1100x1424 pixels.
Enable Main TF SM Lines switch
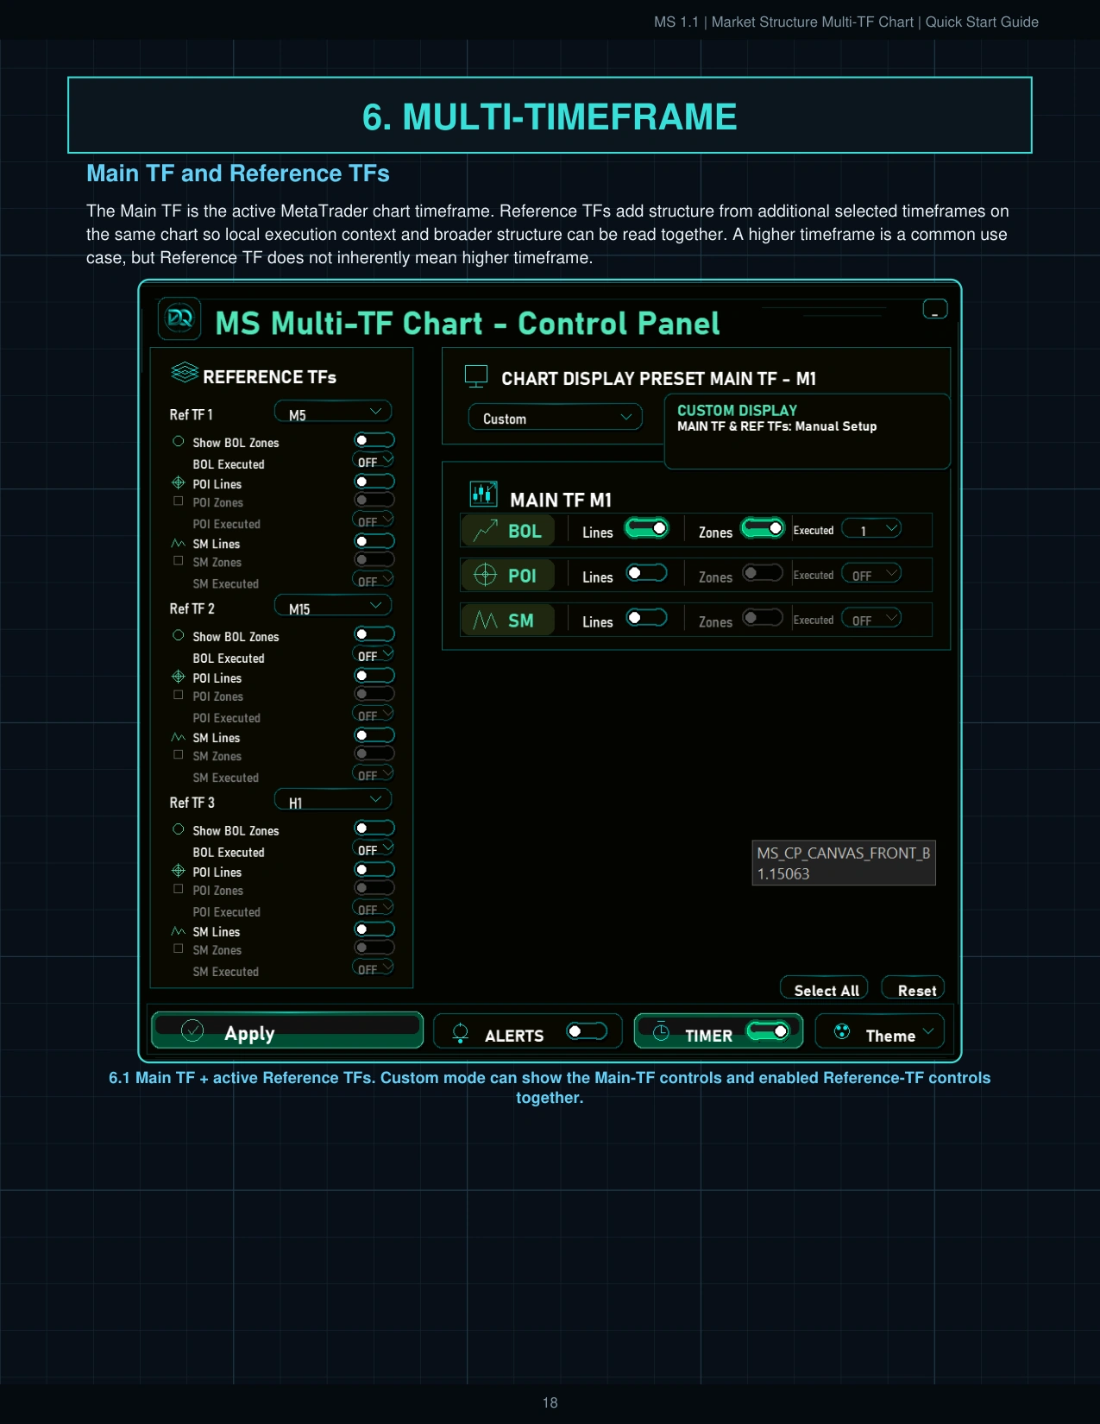coord(647,618)
